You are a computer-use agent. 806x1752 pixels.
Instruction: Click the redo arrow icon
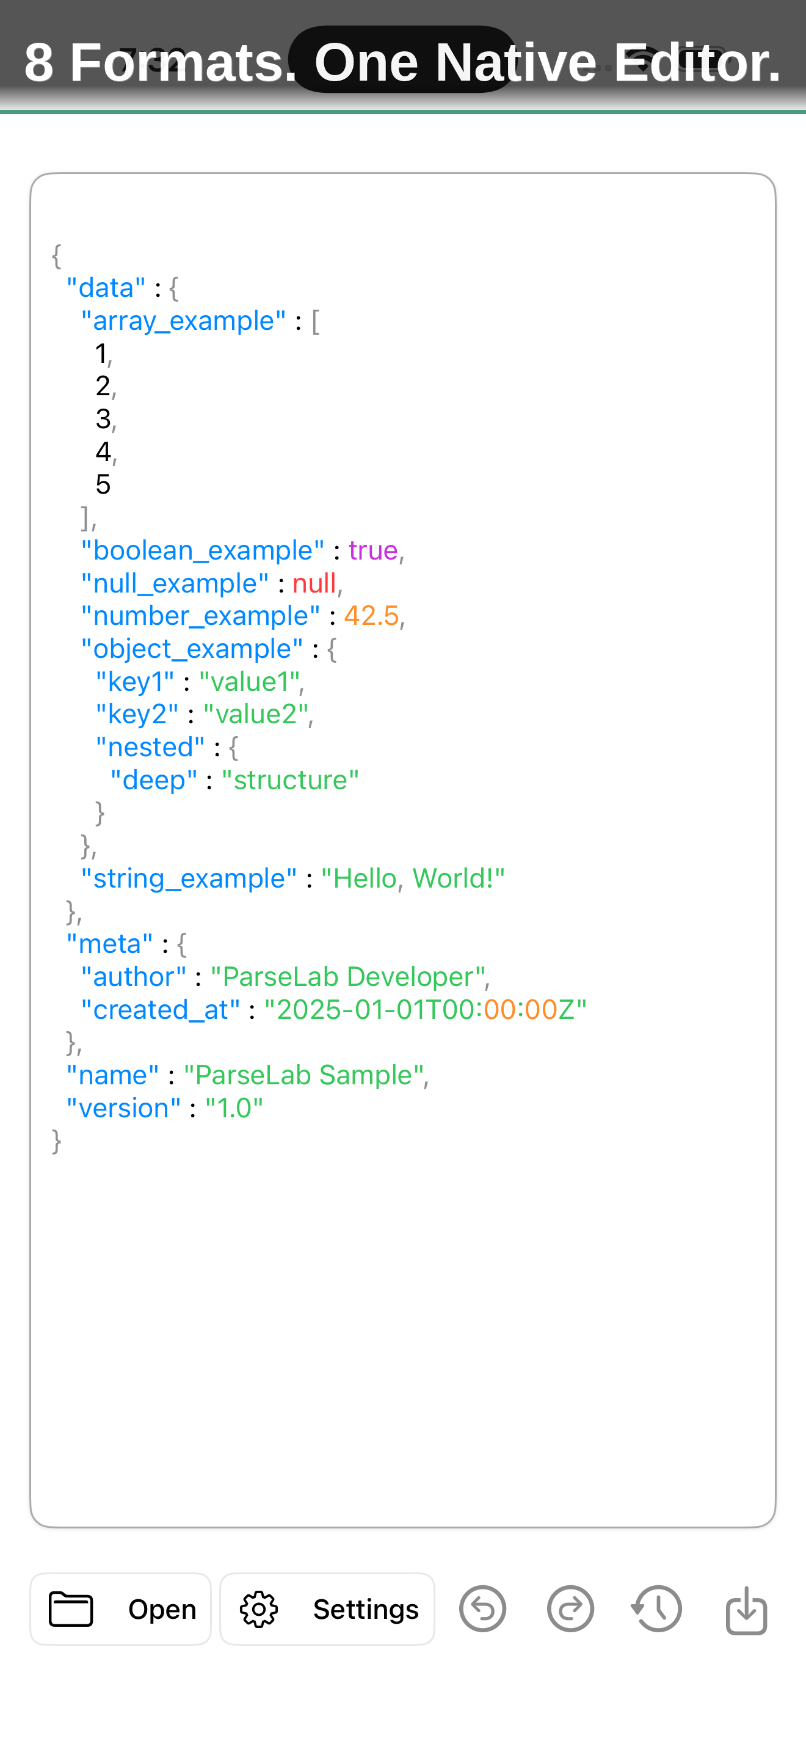click(570, 1608)
